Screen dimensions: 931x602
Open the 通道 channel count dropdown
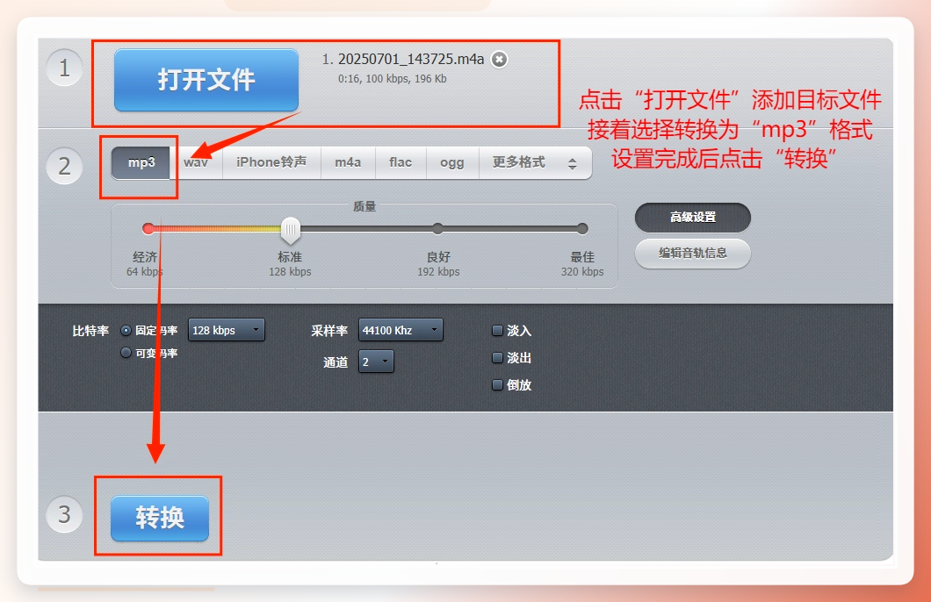click(376, 362)
